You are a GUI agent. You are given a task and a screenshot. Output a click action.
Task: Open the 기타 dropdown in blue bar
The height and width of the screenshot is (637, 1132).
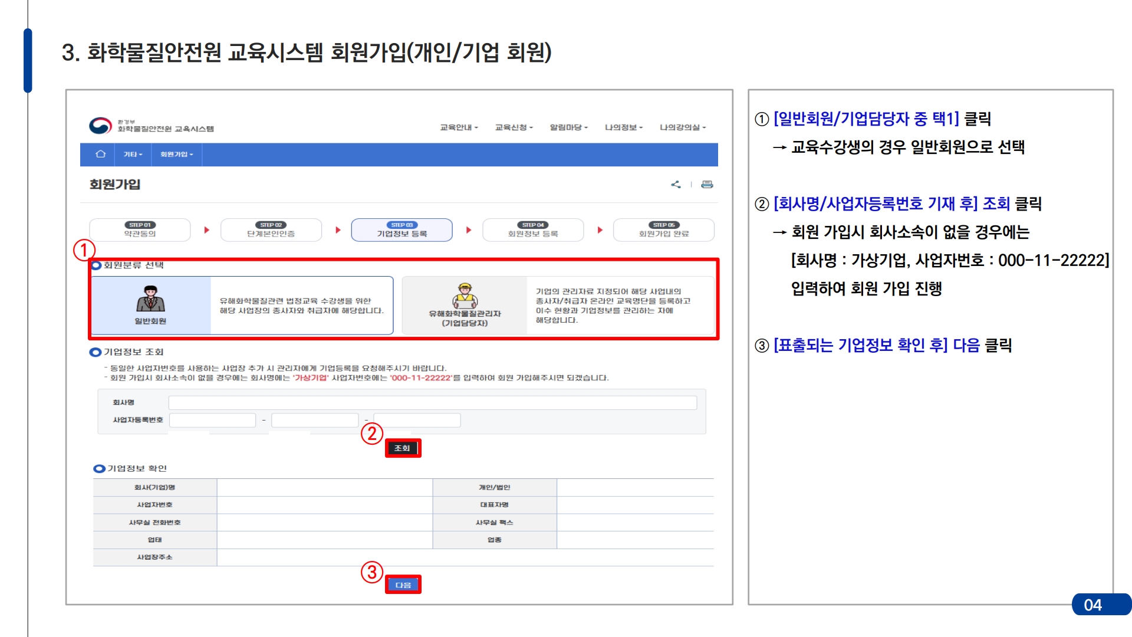pyautogui.click(x=133, y=155)
